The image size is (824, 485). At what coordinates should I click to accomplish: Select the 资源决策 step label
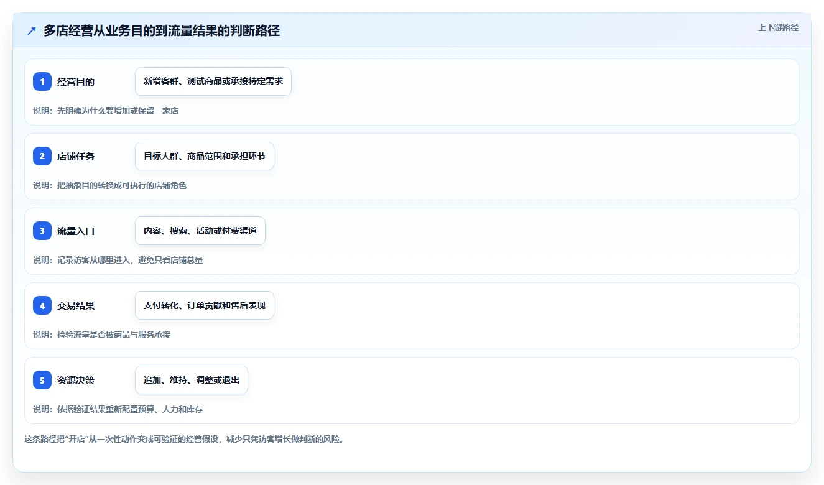[76, 380]
